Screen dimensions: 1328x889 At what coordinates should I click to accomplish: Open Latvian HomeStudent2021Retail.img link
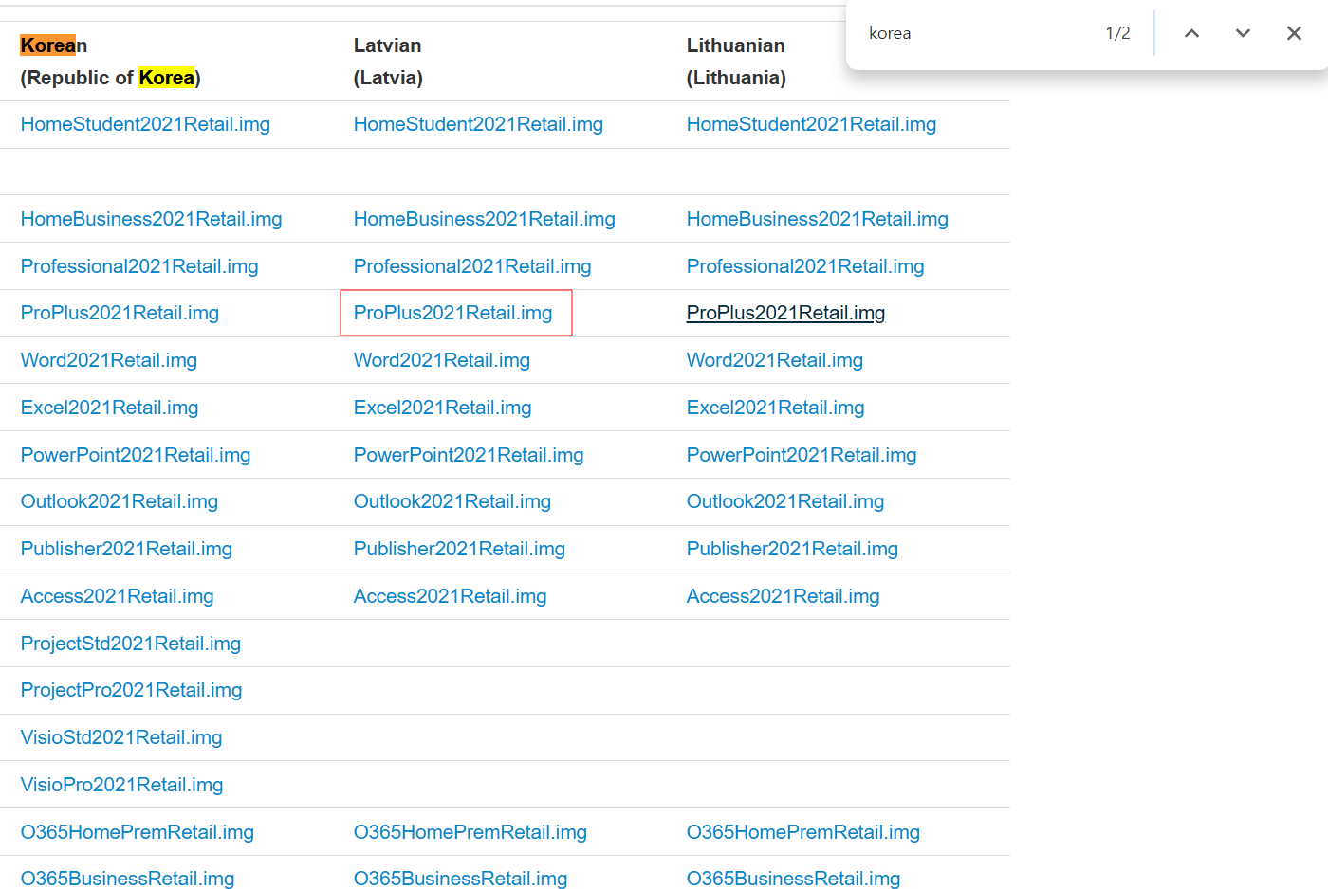point(478,124)
